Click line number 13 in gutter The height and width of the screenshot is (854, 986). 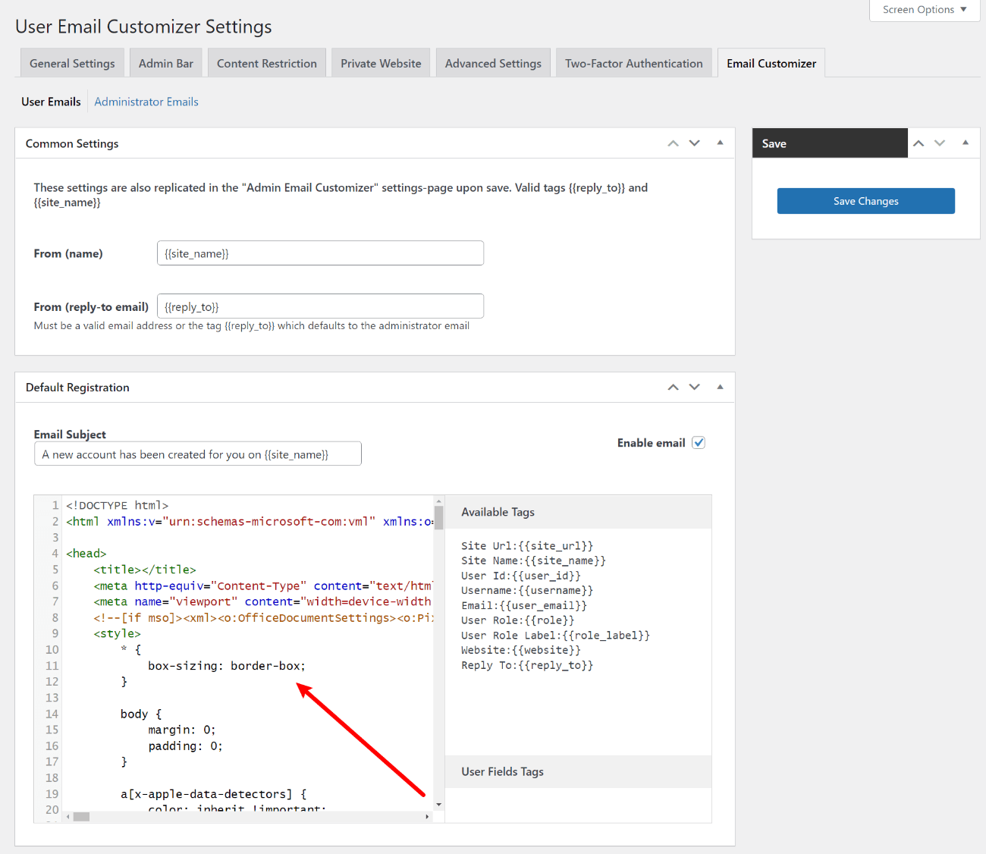(x=52, y=698)
